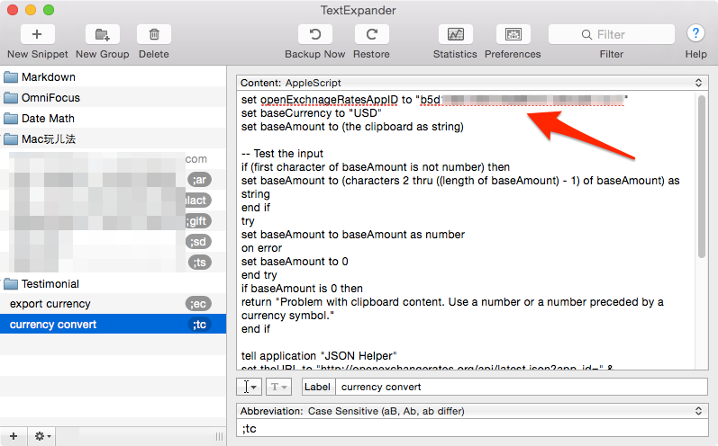The height and width of the screenshot is (446, 718).
Task: Click the Label field containing currency convert
Action: [x=521, y=387]
